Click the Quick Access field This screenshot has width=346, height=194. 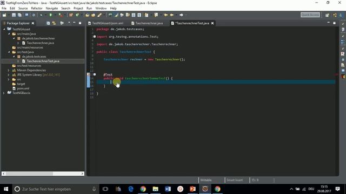pos(310,15)
